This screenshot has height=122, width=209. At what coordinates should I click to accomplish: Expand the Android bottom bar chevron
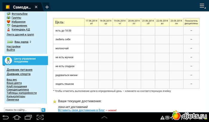(104, 117)
